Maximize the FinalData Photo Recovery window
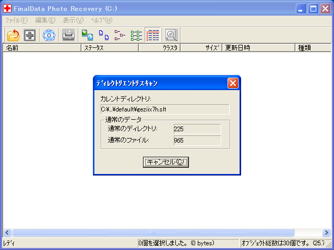The height and width of the screenshot is (250, 334). 313,9
